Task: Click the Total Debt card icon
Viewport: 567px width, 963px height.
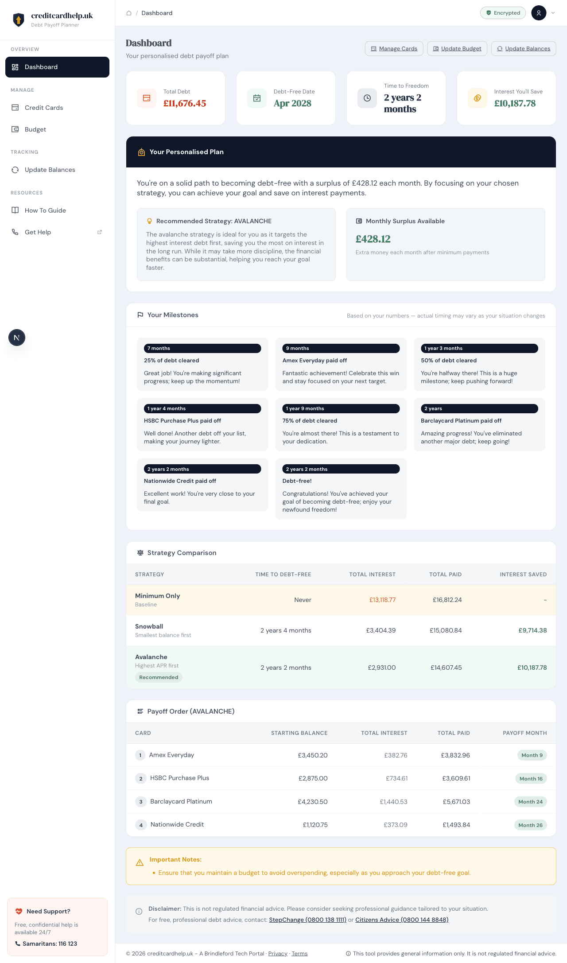Action: pos(147,98)
